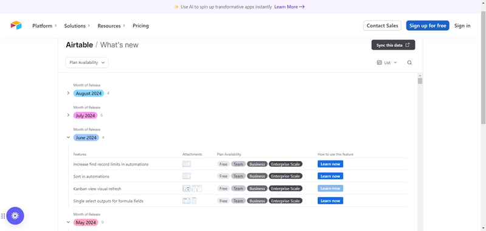Click the Sync this data button
This screenshot has width=486, height=231.
pyautogui.click(x=393, y=45)
